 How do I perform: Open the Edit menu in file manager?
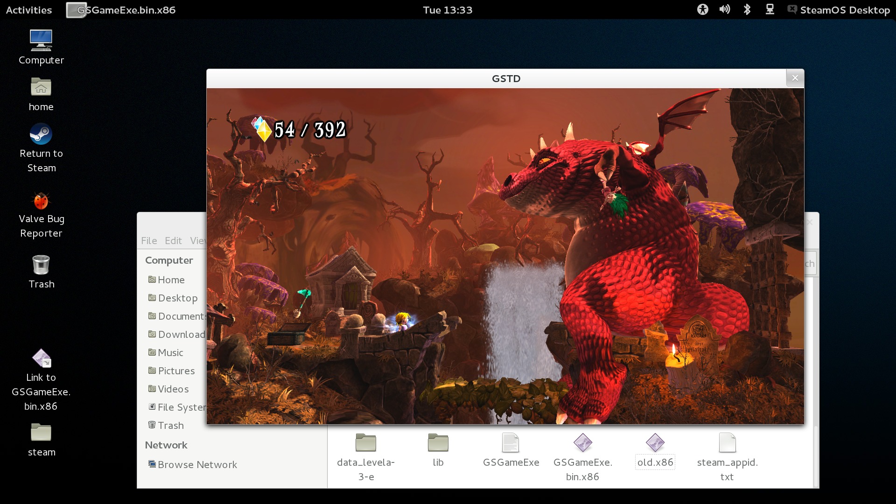(x=173, y=240)
